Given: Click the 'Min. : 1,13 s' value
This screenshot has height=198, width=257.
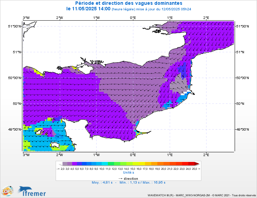Looking at the screenshot, I should click(130, 183).
